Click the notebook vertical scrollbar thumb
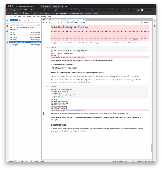 152,148
